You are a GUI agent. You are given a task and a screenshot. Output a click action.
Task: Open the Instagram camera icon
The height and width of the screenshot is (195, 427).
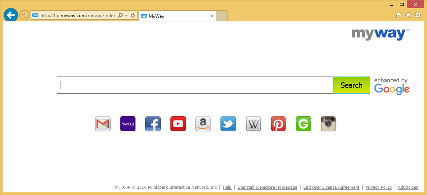point(328,124)
